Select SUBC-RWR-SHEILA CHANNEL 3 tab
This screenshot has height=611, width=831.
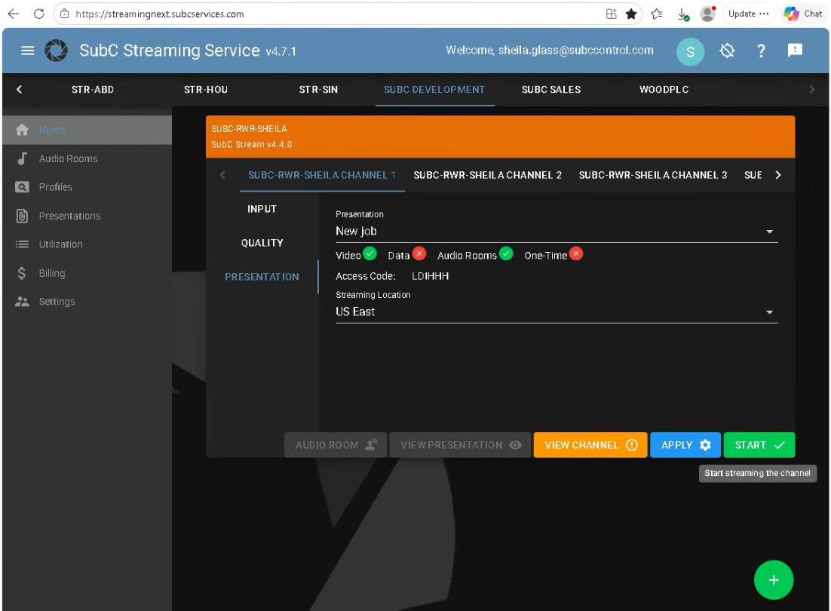[653, 176]
